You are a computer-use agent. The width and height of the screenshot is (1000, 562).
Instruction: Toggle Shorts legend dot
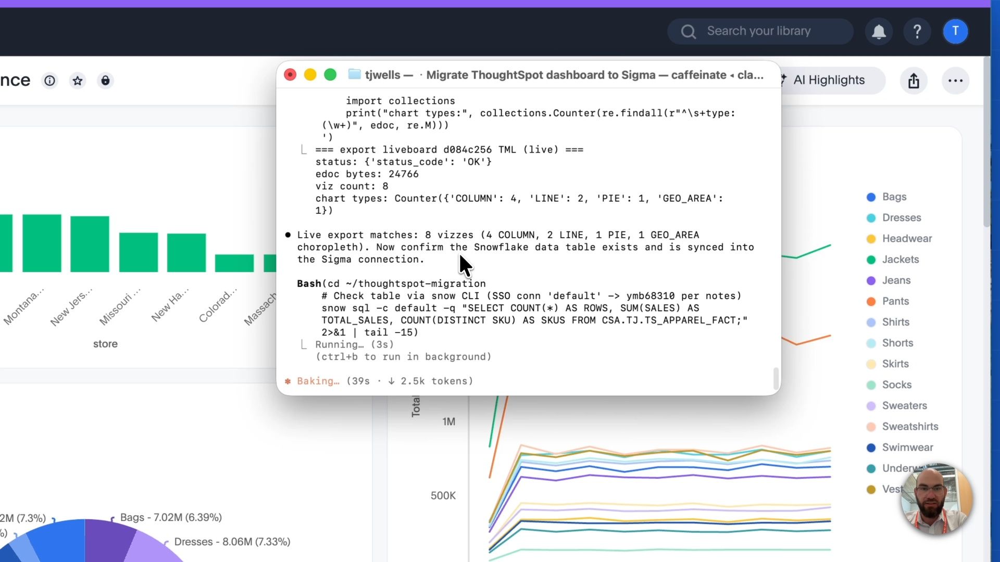coord(871,343)
